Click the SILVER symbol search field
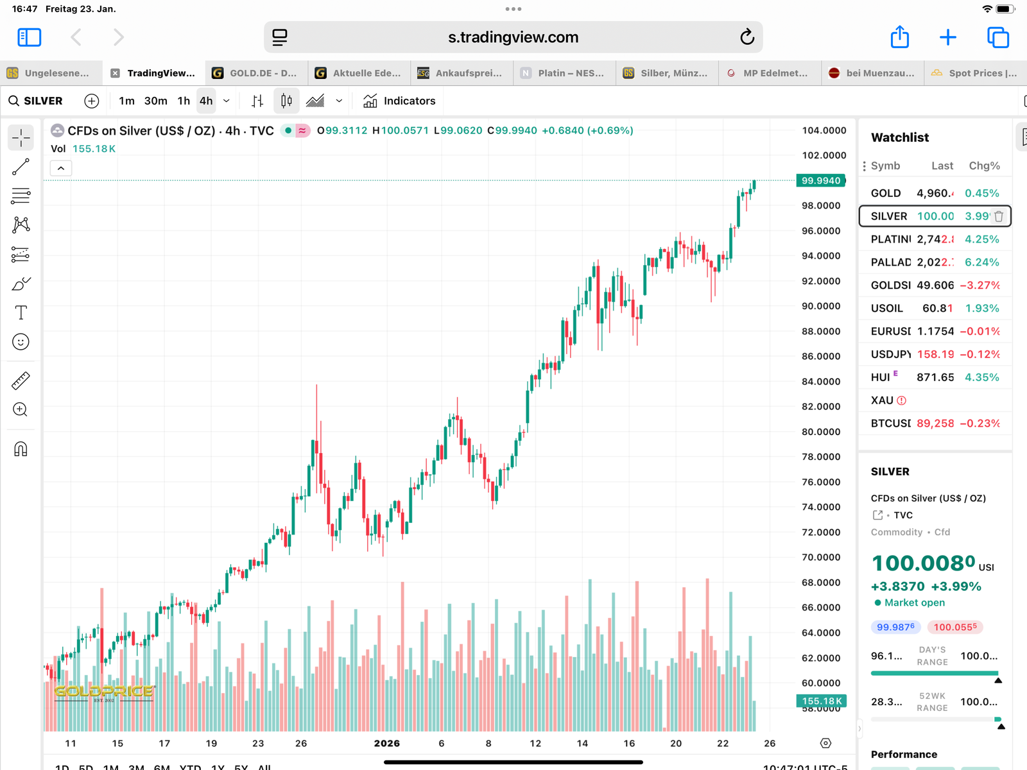The height and width of the screenshot is (770, 1027). 36,101
